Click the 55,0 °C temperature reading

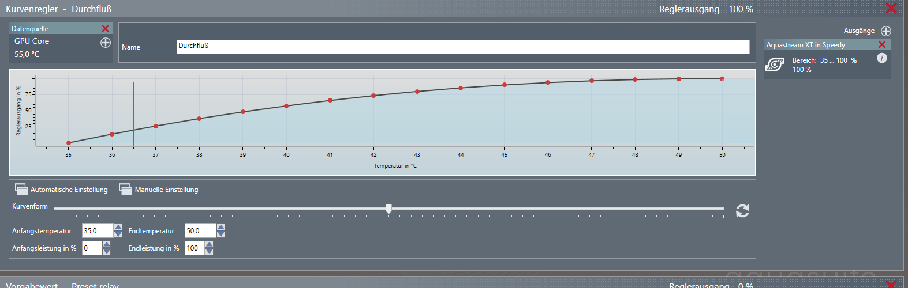[x=27, y=54]
